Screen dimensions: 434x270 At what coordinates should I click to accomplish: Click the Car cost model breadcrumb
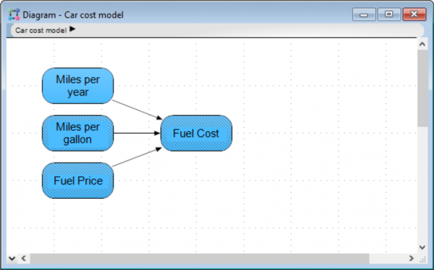pos(41,30)
